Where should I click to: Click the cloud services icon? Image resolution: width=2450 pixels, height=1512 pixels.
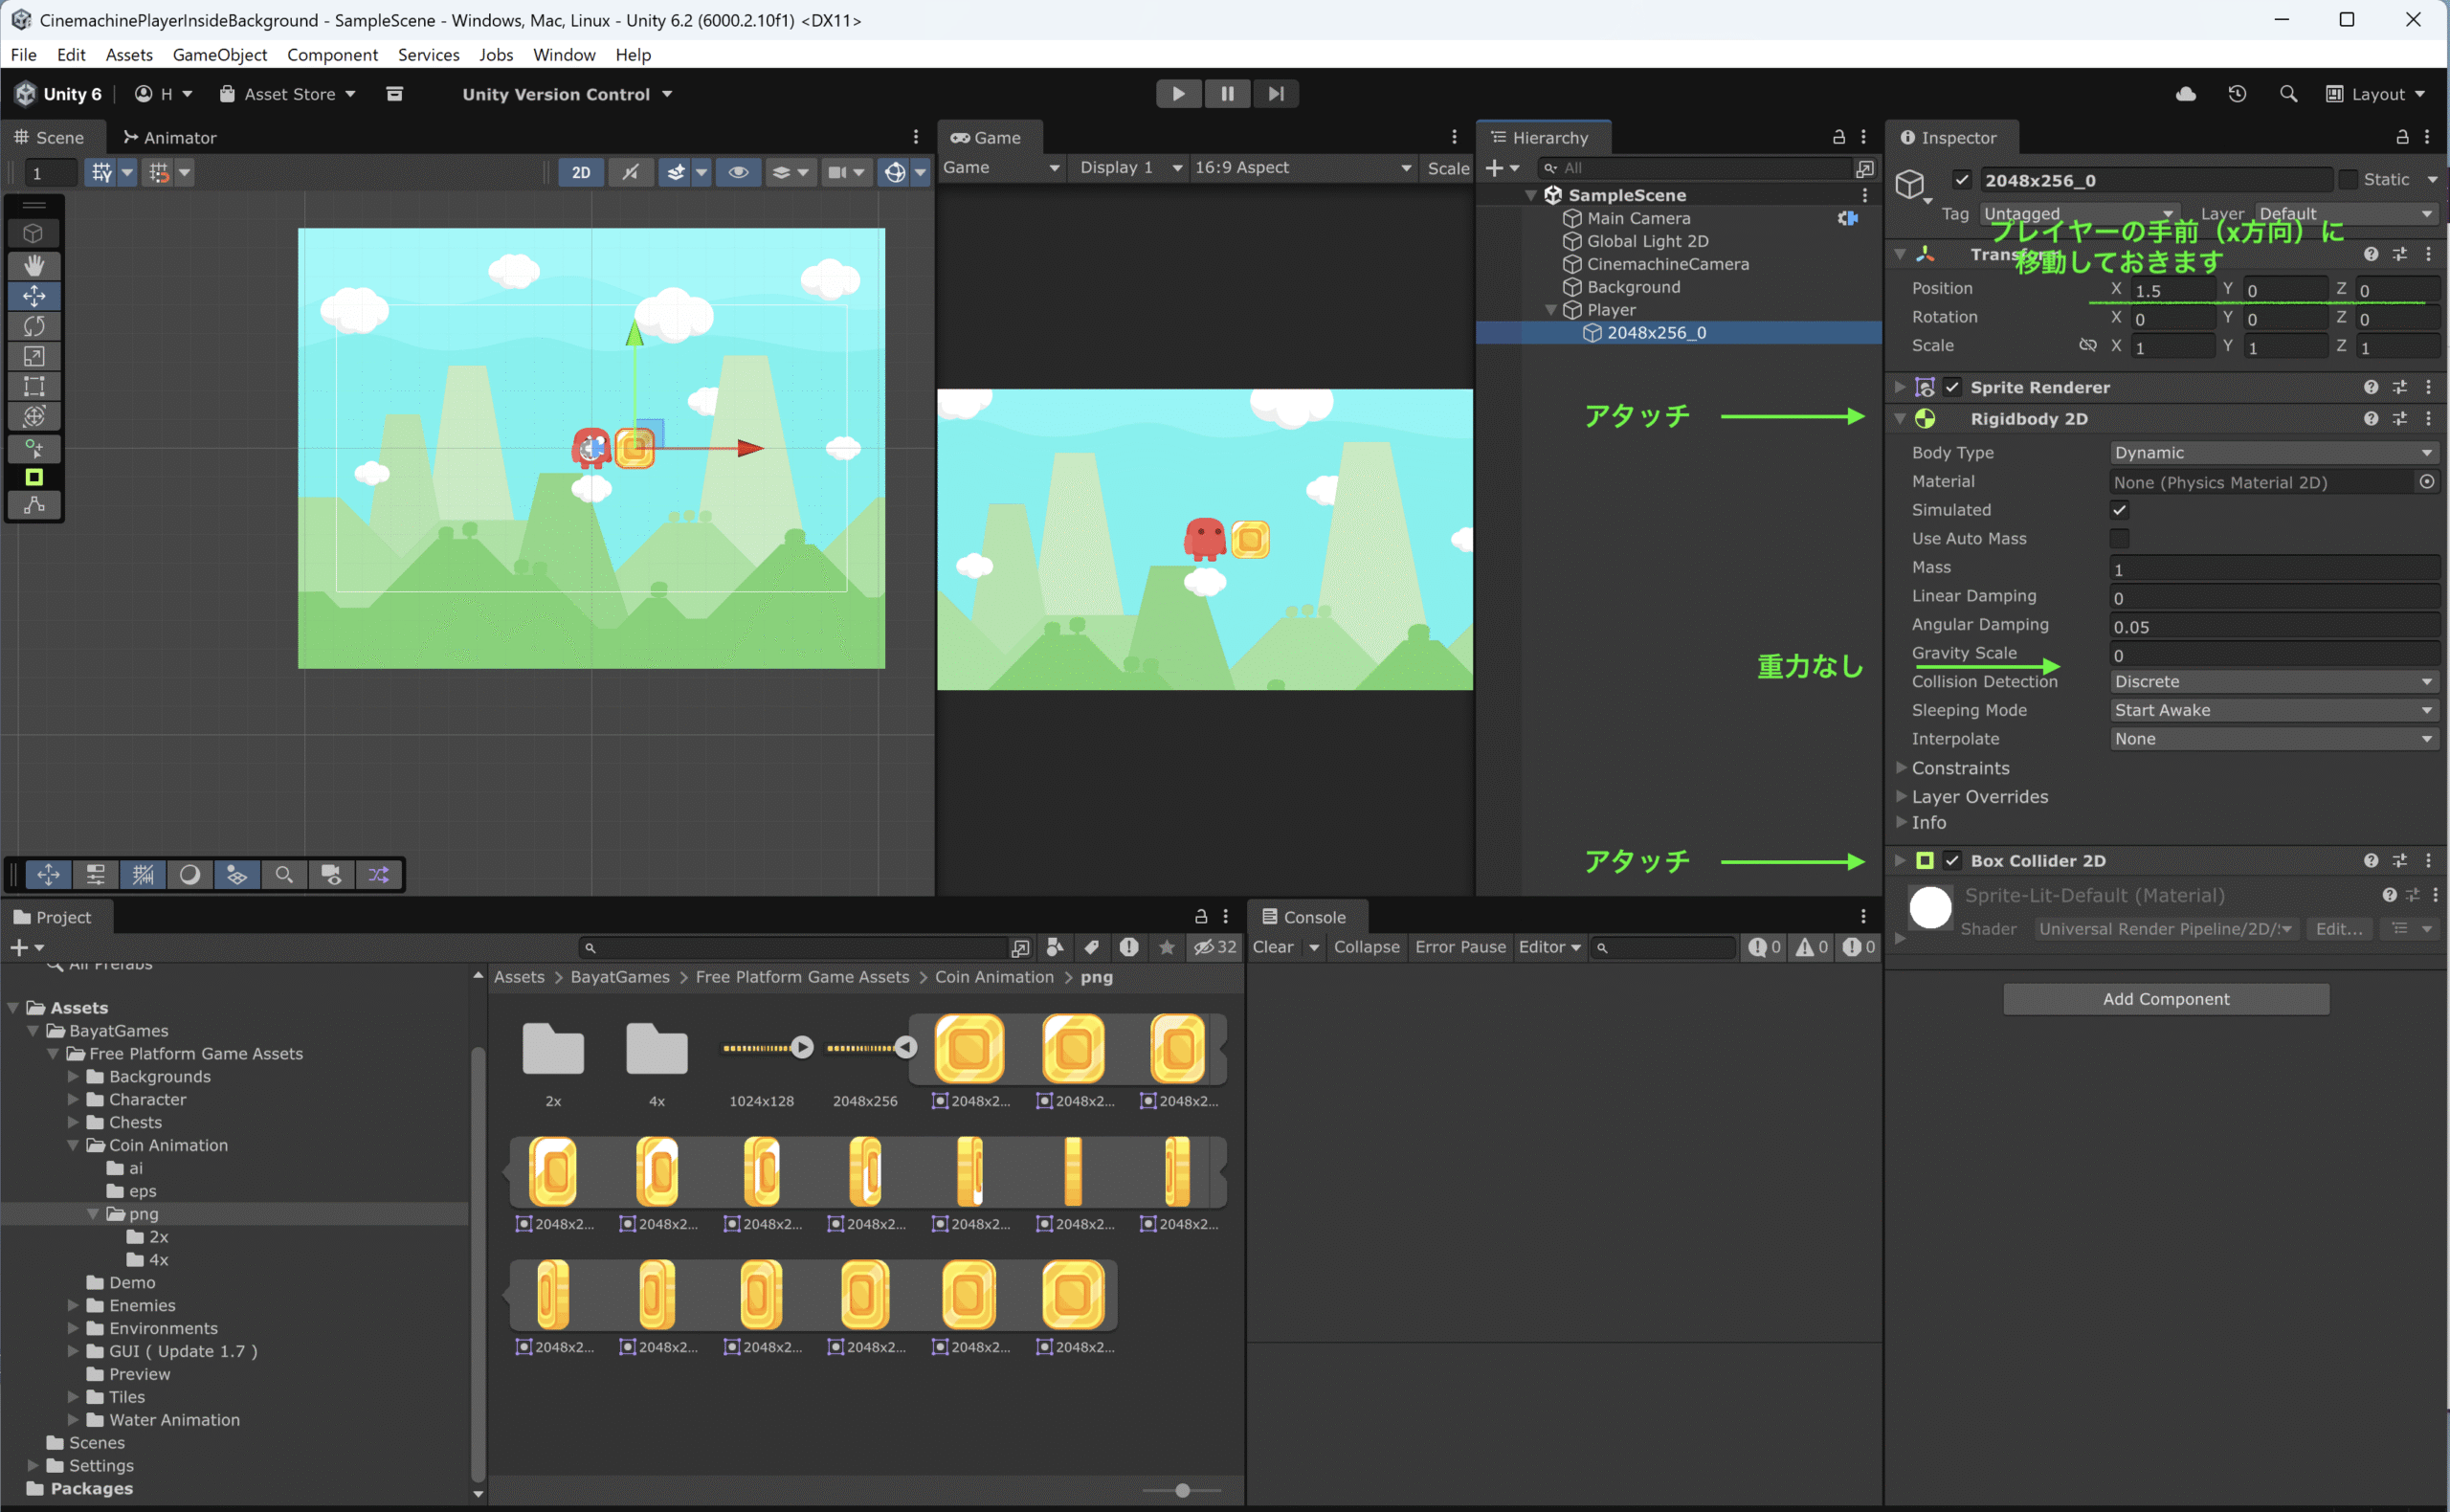pos(2186,94)
